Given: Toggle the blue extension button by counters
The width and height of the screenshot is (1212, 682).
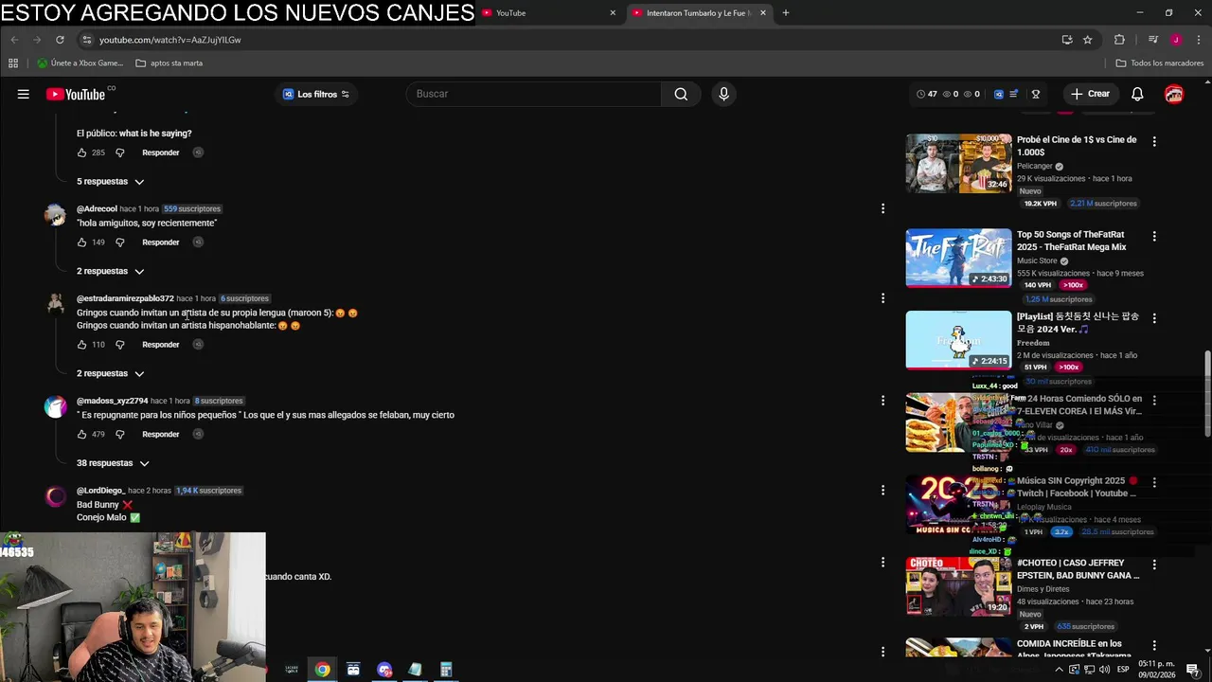Looking at the screenshot, I should 998,94.
